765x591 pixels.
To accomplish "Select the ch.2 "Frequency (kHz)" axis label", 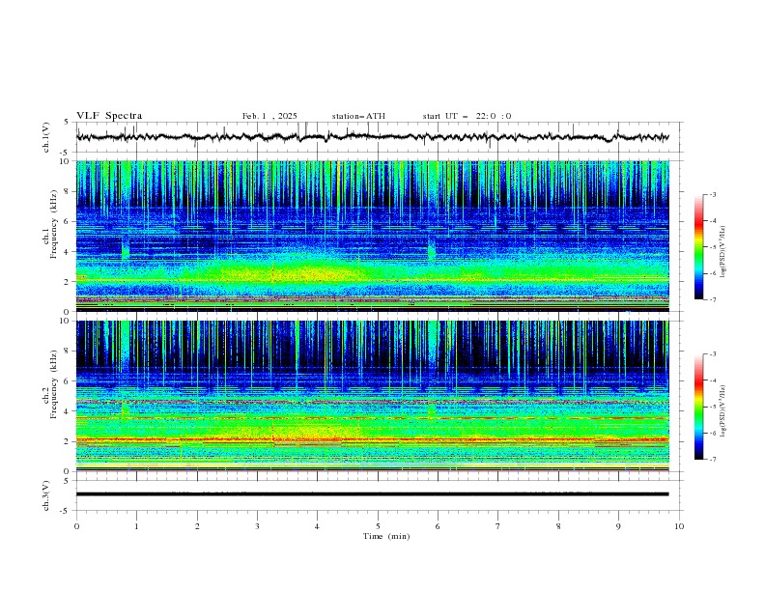I will 54,384.
